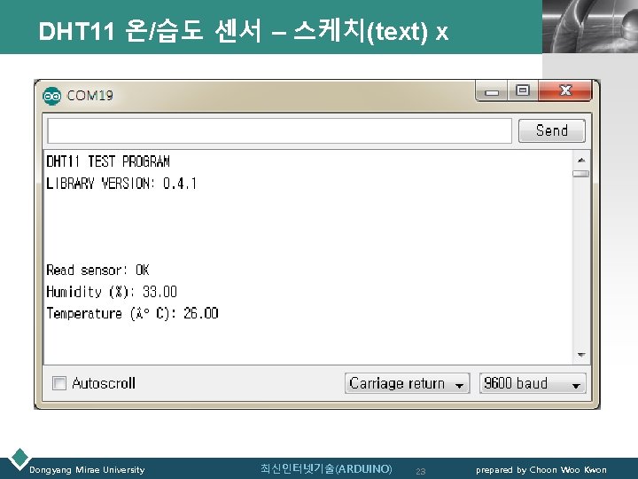638x479 pixels.
Task: Click the vertical scrollbar thumb
Action: pos(580,174)
